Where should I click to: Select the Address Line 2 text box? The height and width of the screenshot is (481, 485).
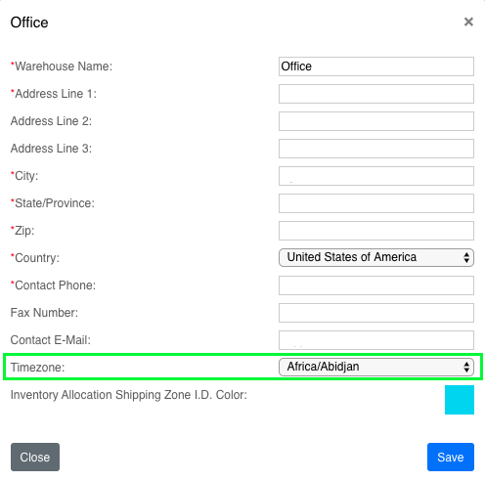(x=376, y=121)
